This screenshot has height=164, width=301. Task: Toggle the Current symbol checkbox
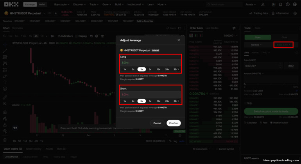pyautogui.click(x=217, y=149)
